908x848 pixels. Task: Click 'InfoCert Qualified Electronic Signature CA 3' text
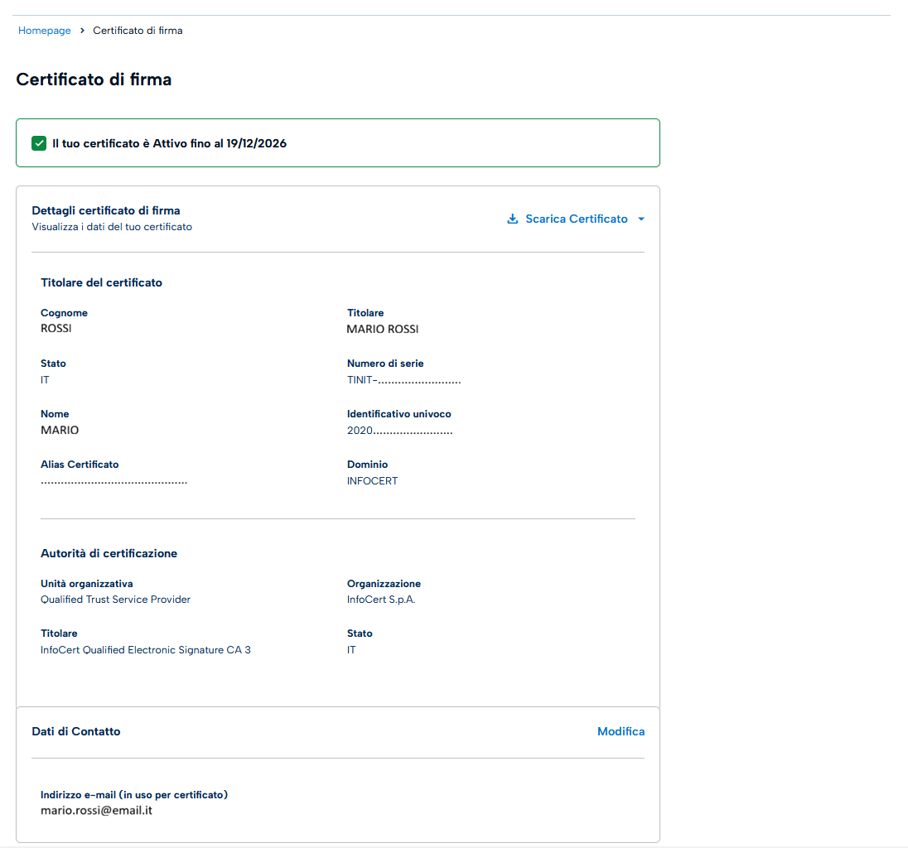pyautogui.click(x=145, y=650)
